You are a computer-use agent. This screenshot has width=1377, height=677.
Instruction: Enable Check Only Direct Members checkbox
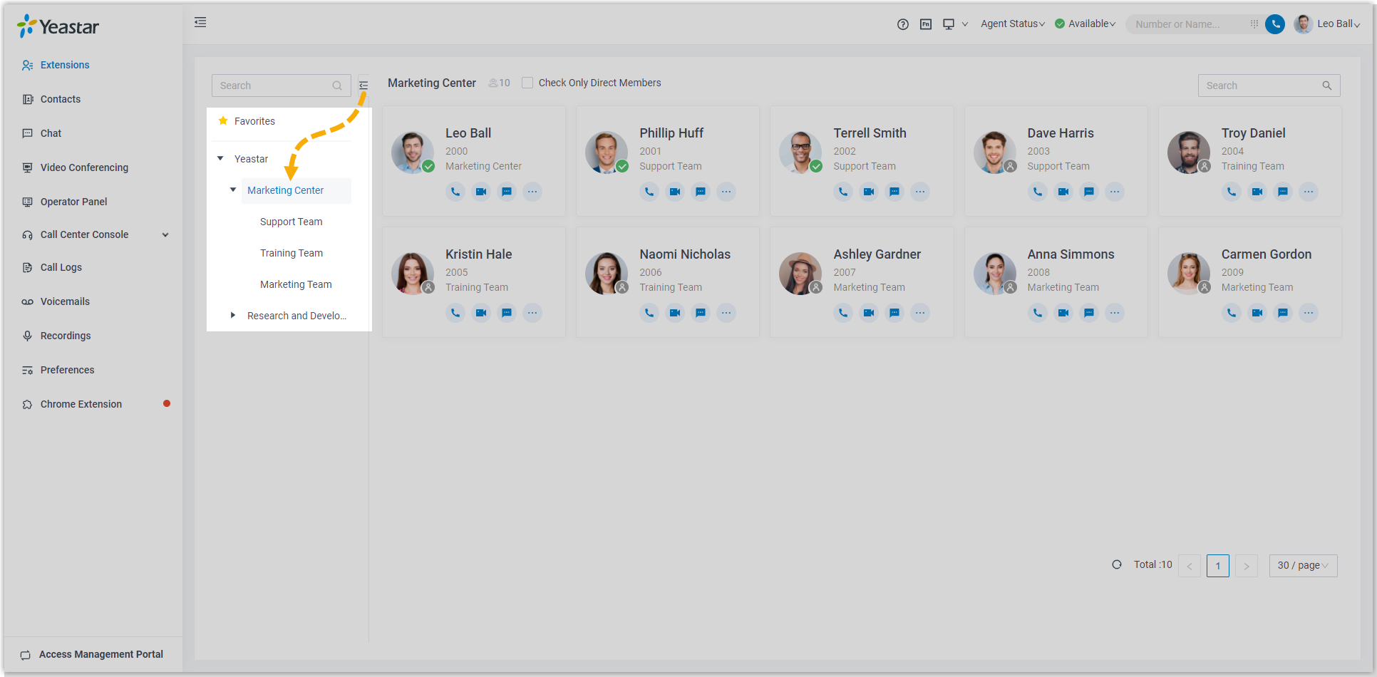tap(527, 83)
